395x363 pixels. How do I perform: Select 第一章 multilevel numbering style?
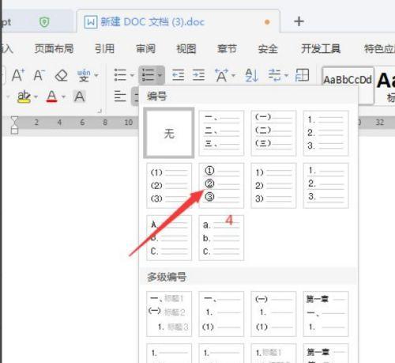tap(325, 314)
